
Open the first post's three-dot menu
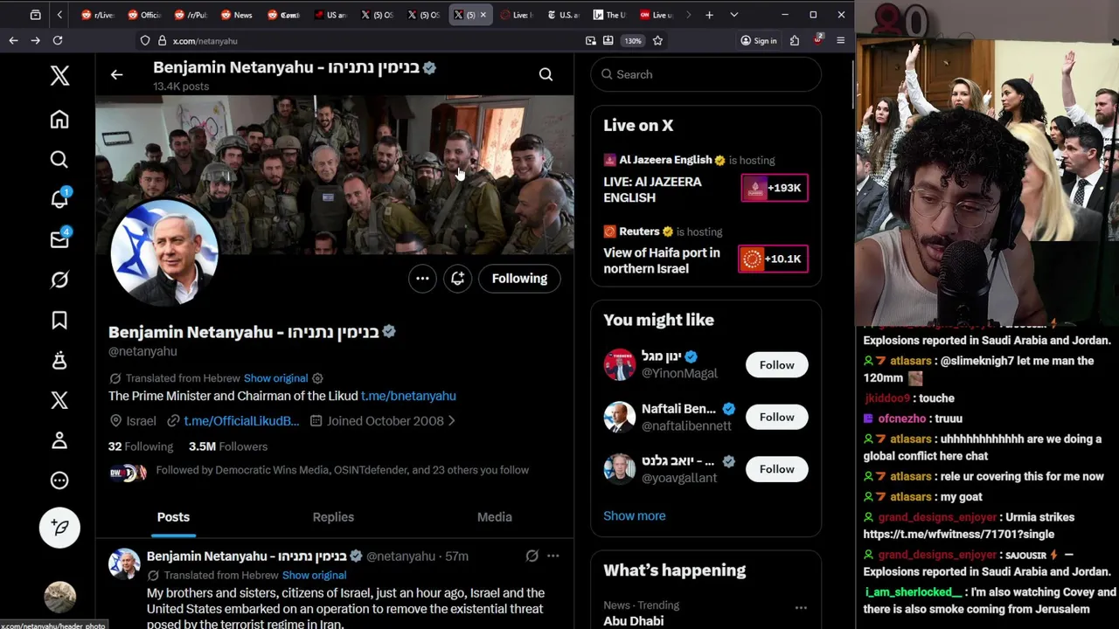pos(553,556)
